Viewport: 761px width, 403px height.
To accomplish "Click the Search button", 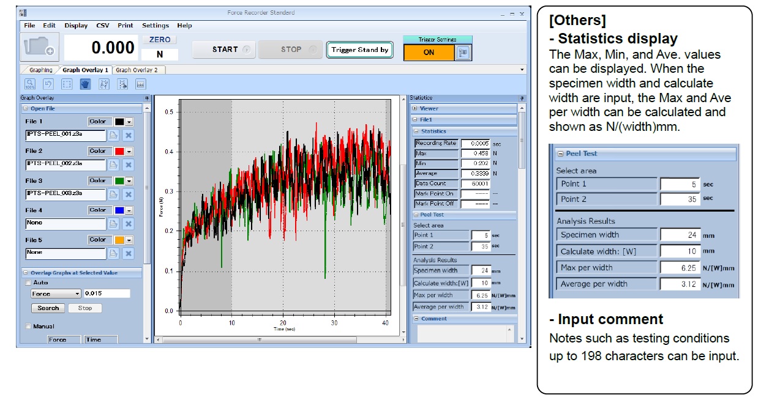I will pyautogui.click(x=48, y=308).
